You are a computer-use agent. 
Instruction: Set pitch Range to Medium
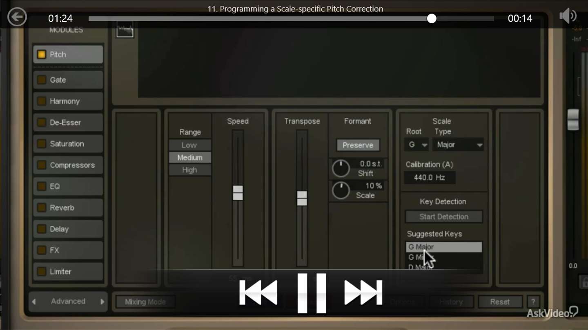click(190, 158)
